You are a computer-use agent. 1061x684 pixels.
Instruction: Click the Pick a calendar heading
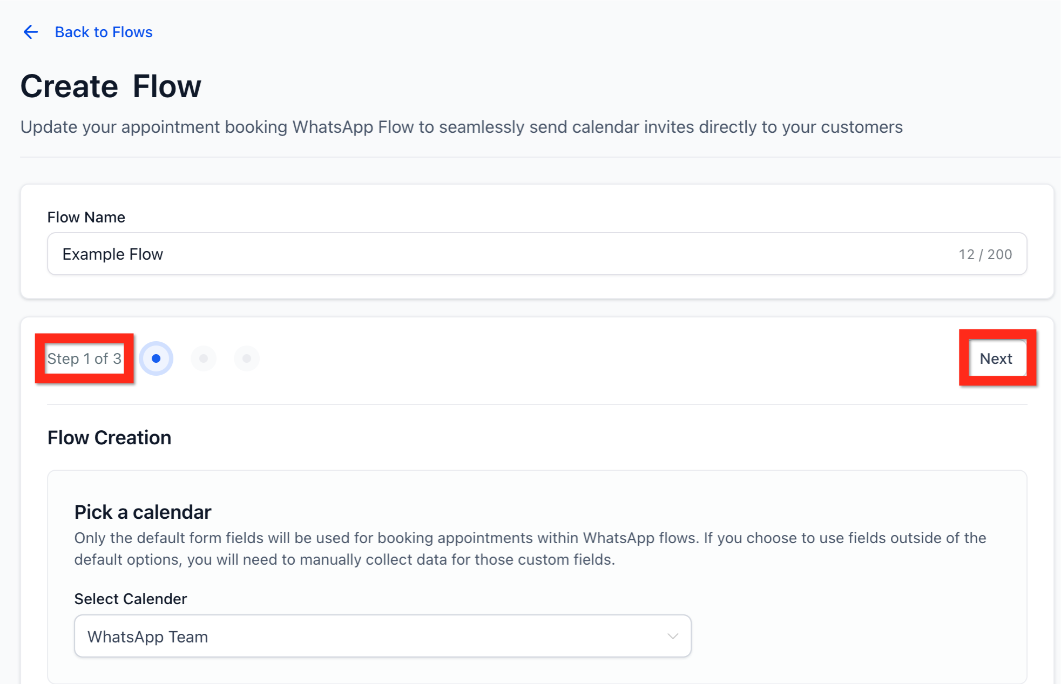pos(143,512)
